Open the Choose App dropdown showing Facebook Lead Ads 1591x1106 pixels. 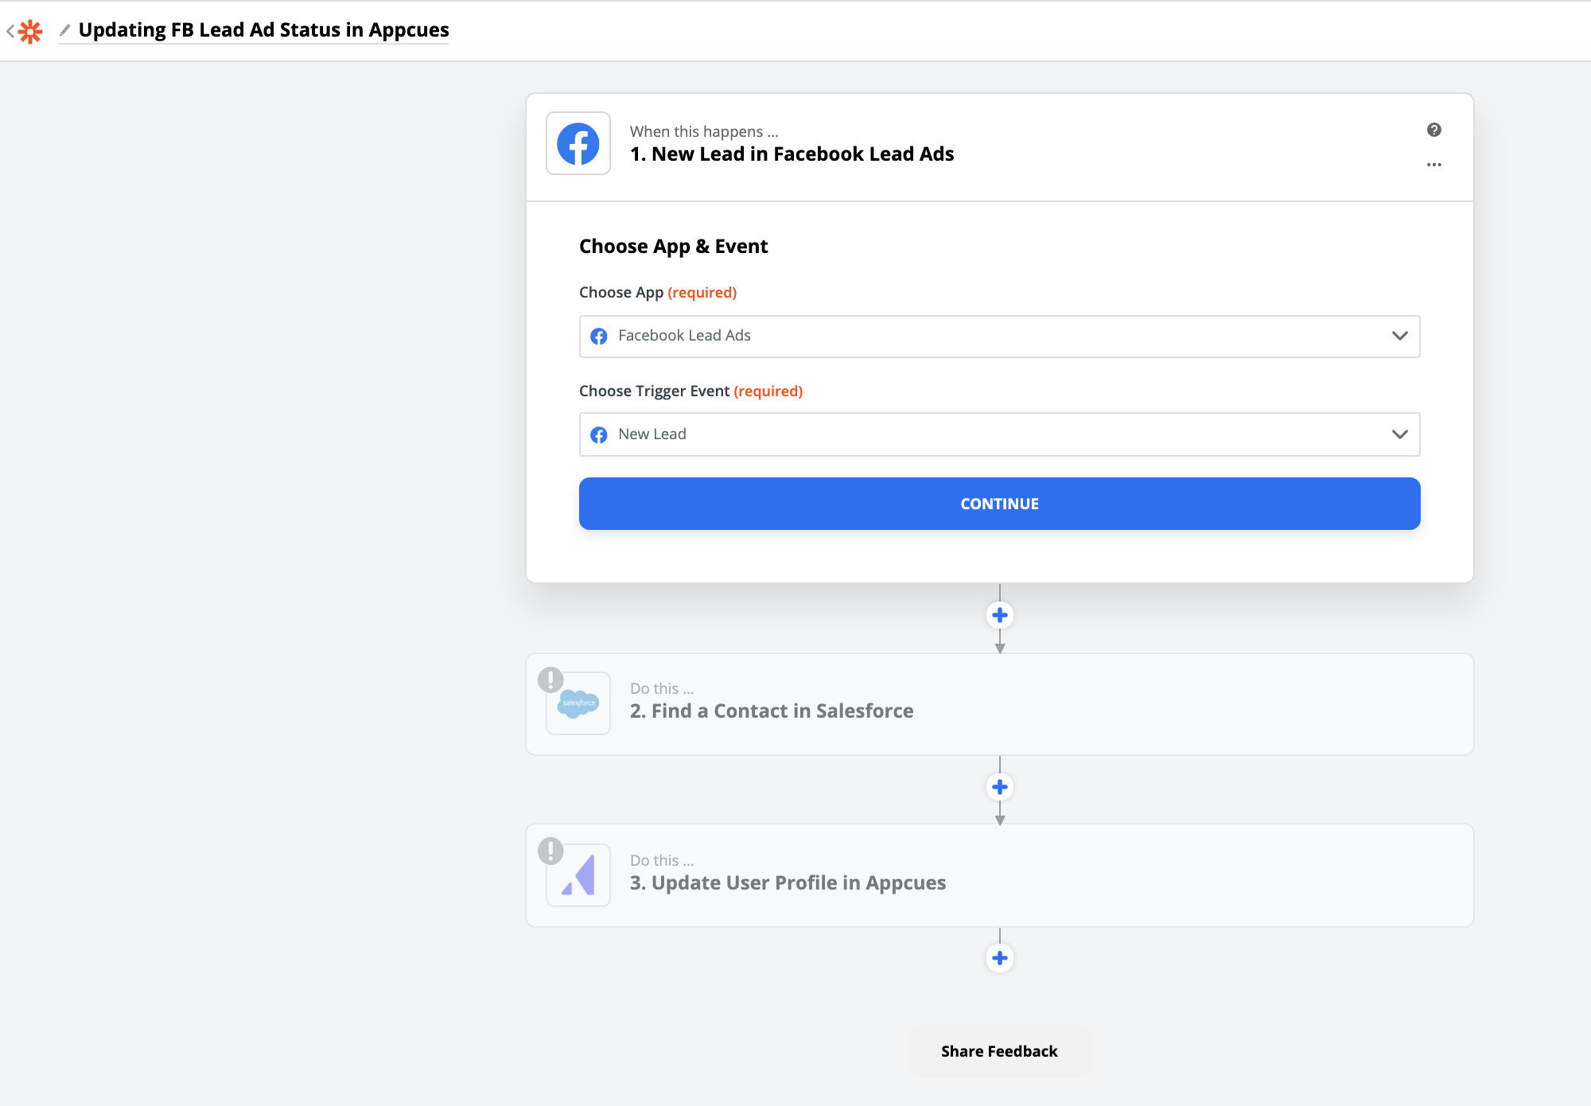coord(999,336)
